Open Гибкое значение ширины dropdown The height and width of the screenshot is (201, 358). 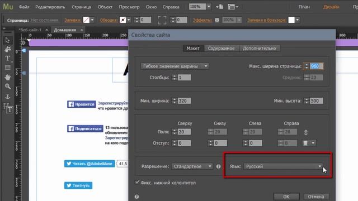coord(175,66)
